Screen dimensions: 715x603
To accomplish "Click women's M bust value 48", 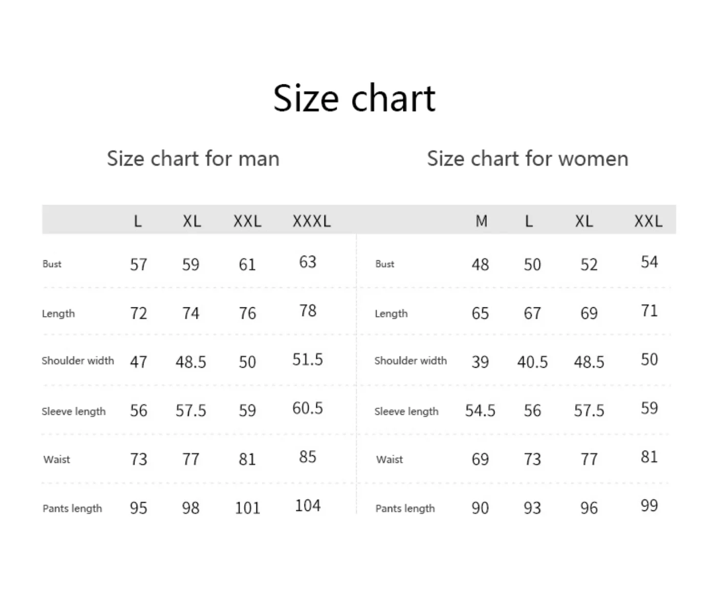I will (x=480, y=264).
